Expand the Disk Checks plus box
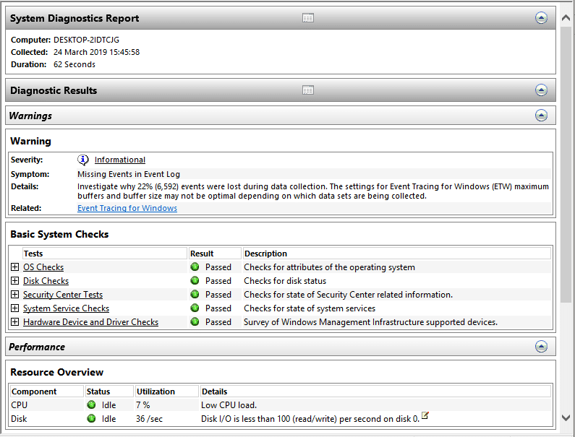The image size is (575, 437). (15, 281)
